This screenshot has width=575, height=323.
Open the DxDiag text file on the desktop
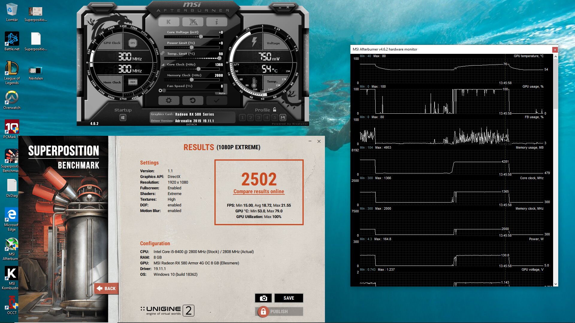(x=12, y=188)
